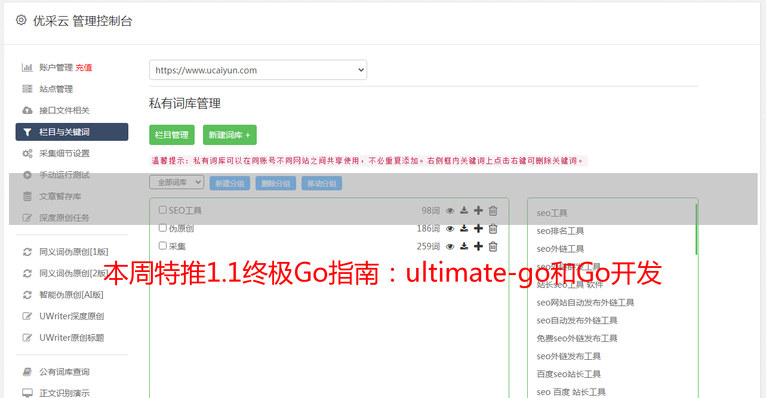Click the 删除分组 button
This screenshot has height=398, width=766.
(276, 183)
